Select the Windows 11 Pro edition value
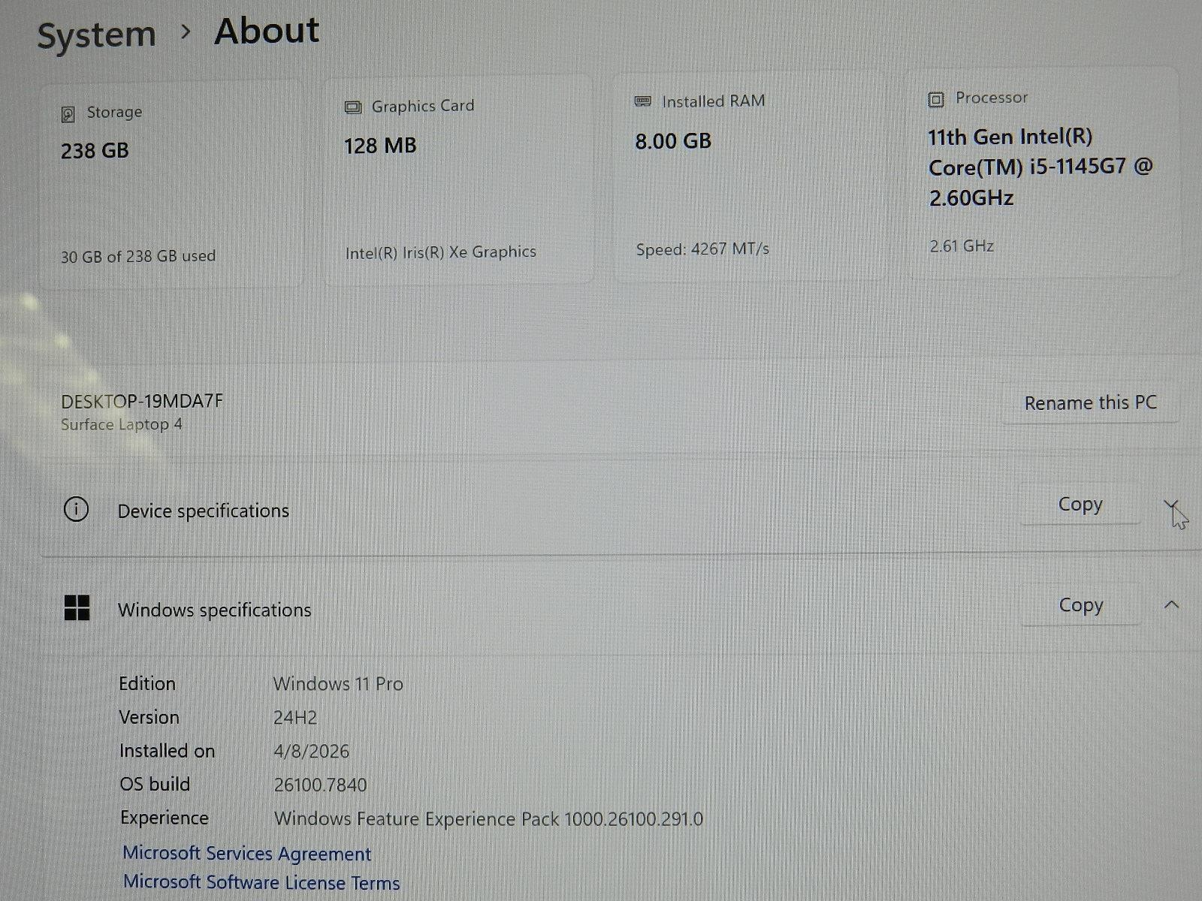The height and width of the screenshot is (901, 1202). [338, 683]
